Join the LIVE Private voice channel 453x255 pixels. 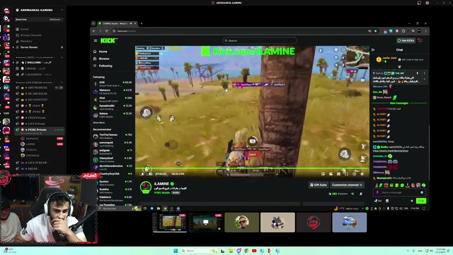(x=39, y=124)
